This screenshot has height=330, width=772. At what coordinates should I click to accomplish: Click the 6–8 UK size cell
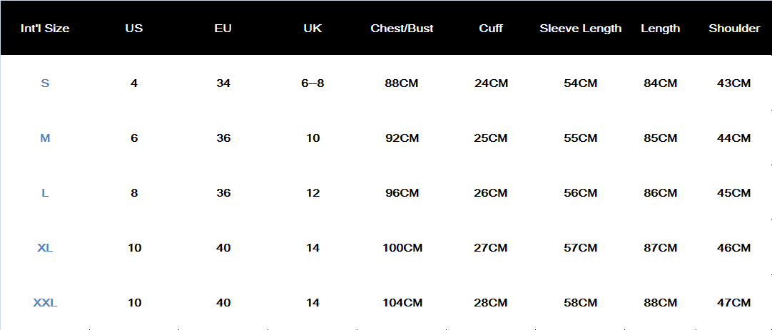tap(313, 83)
